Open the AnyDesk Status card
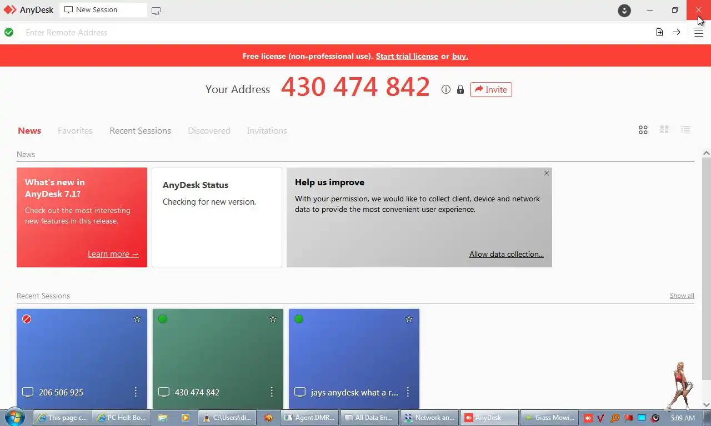Screen dimensions: 711x426 217,217
